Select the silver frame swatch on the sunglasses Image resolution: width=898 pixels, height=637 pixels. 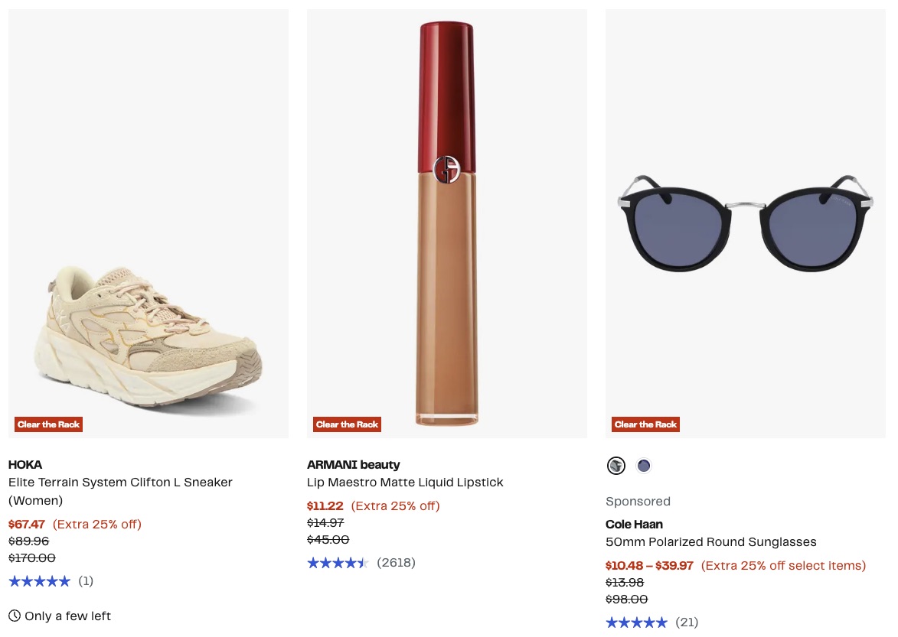616,465
